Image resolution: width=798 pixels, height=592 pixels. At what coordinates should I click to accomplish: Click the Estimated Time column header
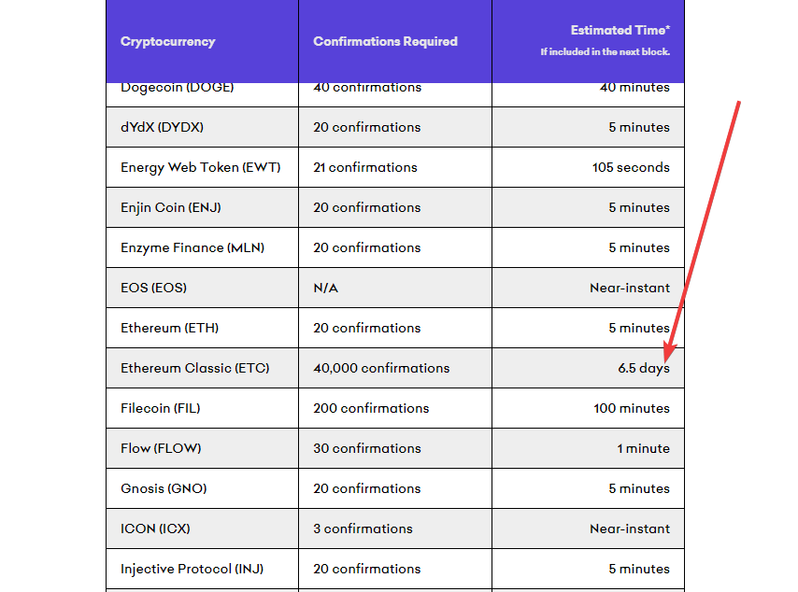click(x=620, y=31)
